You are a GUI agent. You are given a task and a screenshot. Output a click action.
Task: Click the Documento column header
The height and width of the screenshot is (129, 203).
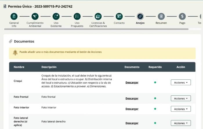click(x=132, y=67)
